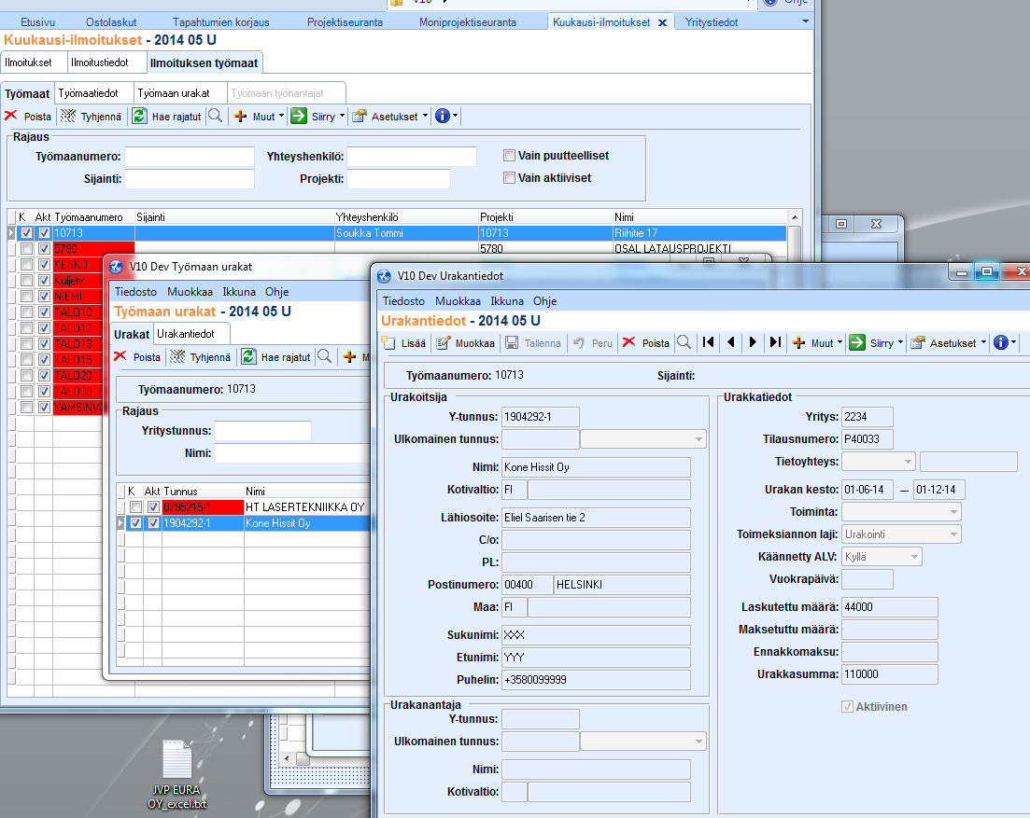The width and height of the screenshot is (1030, 818).
Task: Open Tiedosto menu in Urakantiedot window
Action: tap(404, 301)
